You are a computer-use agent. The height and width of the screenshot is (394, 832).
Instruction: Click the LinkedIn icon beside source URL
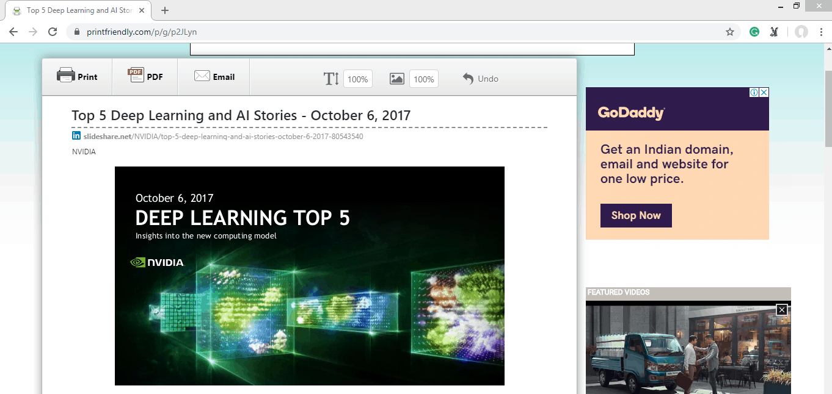[x=76, y=135]
